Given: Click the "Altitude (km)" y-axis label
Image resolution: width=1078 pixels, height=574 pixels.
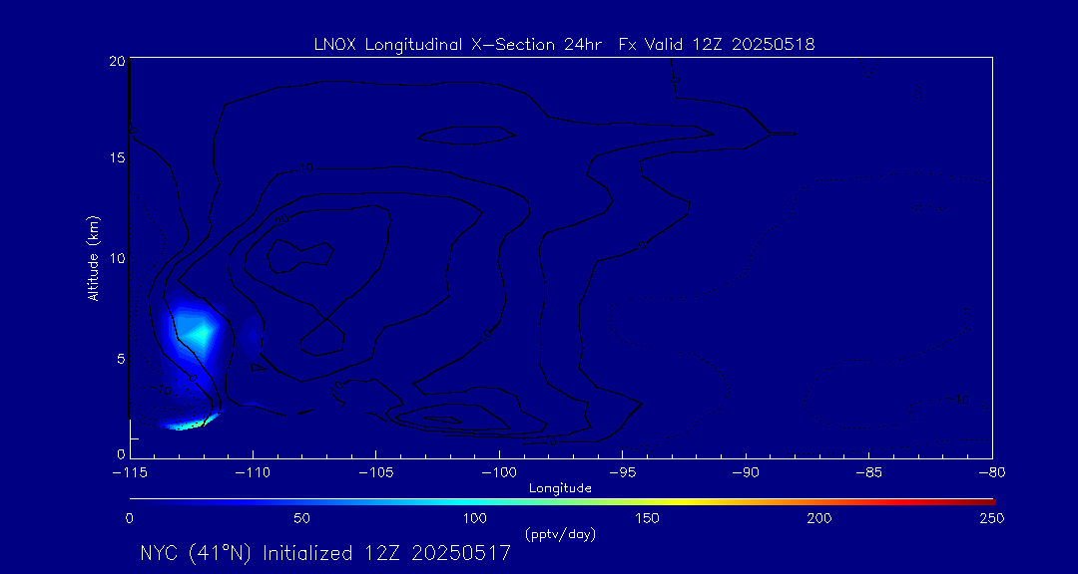Looking at the screenshot, I should pos(94,258).
